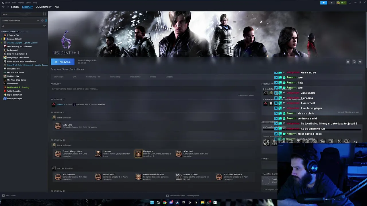Open the Flying Ace achievement icon
367x206 pixels.
point(138,154)
